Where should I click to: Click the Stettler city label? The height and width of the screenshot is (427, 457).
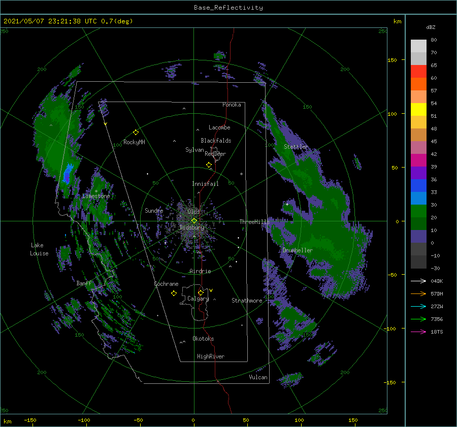[296, 147]
